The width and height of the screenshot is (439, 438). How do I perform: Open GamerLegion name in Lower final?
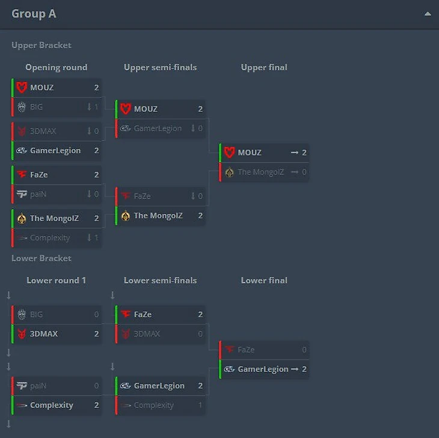[263, 370]
